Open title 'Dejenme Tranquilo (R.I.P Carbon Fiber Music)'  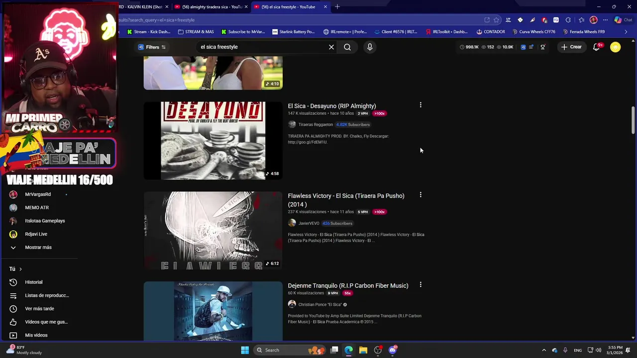point(348,285)
